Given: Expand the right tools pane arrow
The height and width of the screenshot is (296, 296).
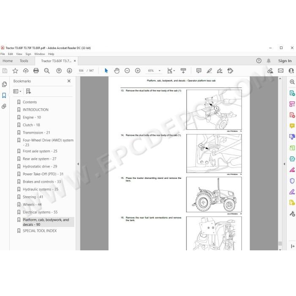Looking at the screenshot, I should 284,164.
